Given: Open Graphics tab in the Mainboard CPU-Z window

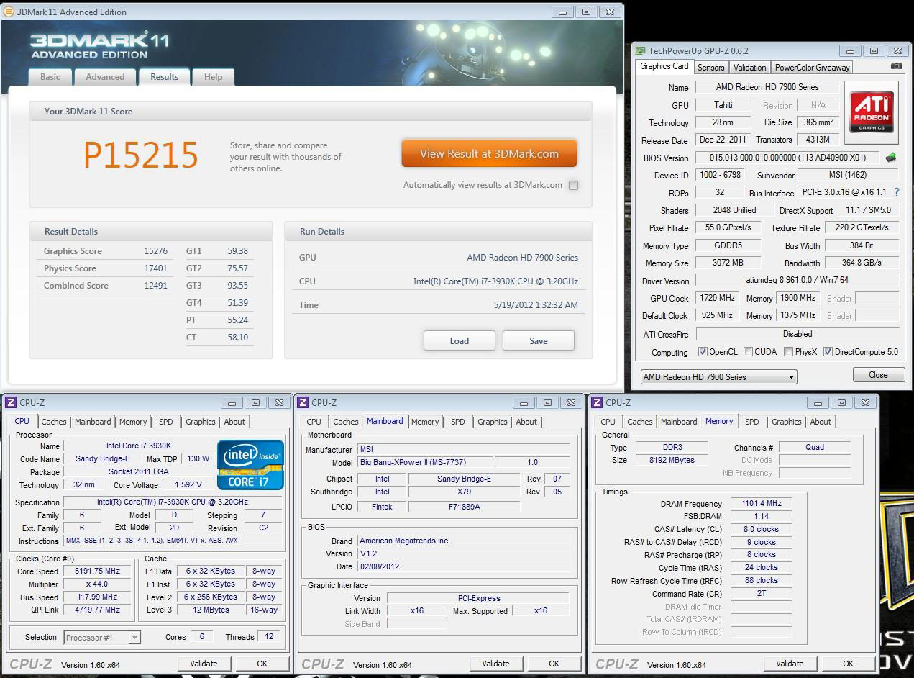Looking at the screenshot, I should [x=493, y=422].
